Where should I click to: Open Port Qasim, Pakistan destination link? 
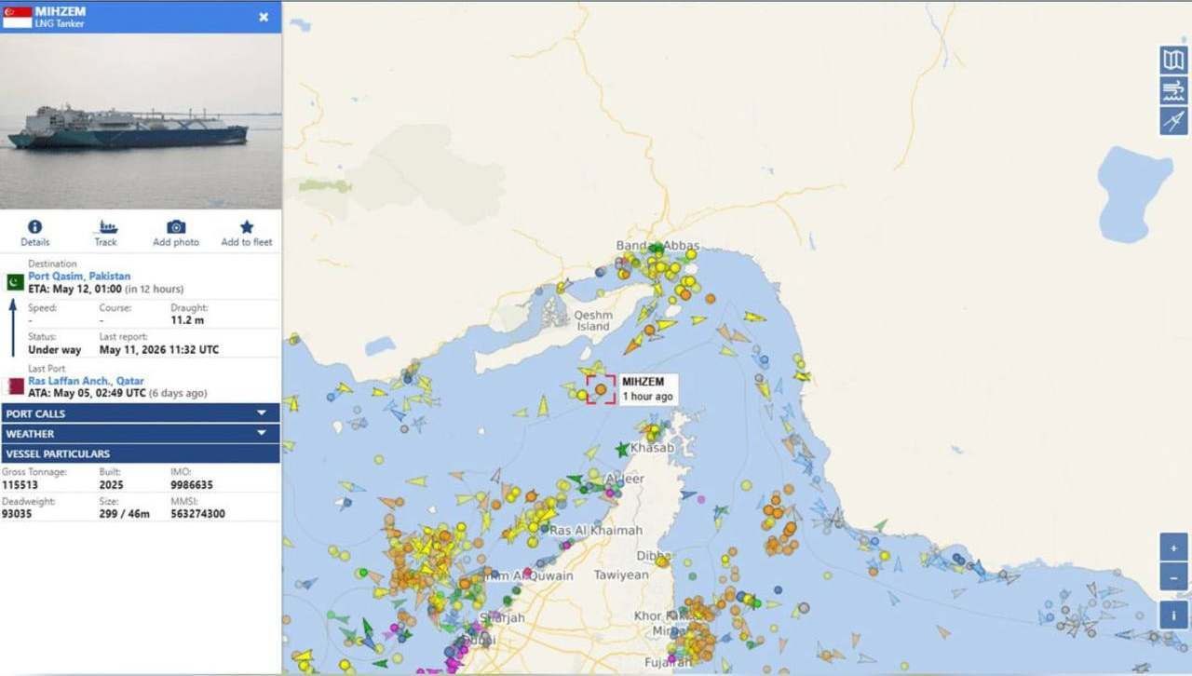(79, 277)
